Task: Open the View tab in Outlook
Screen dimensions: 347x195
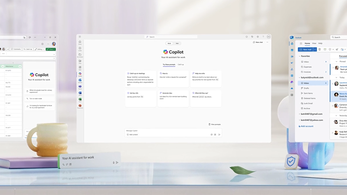Action: point(314,43)
